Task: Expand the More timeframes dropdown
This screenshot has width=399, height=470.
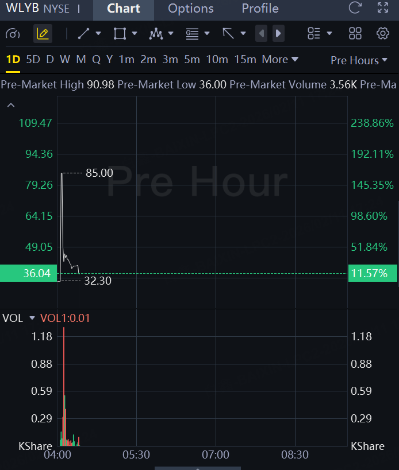Action: (x=280, y=60)
